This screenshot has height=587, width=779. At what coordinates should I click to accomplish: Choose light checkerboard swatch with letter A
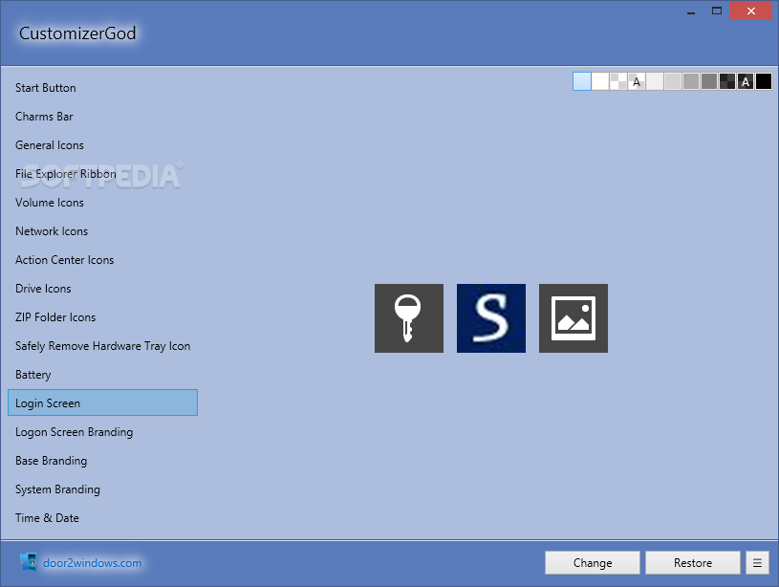click(637, 81)
